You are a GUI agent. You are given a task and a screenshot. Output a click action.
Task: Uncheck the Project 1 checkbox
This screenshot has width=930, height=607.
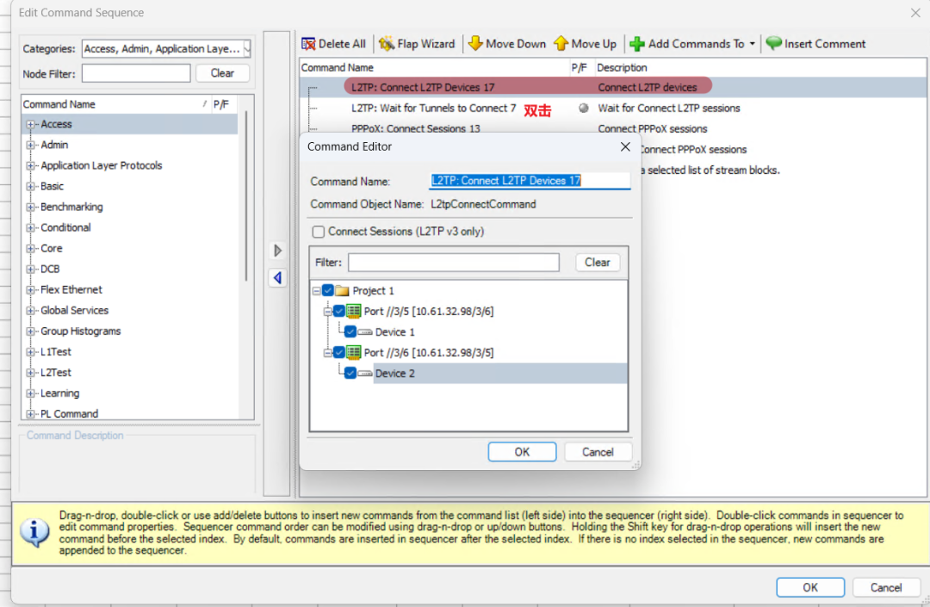[x=327, y=291]
